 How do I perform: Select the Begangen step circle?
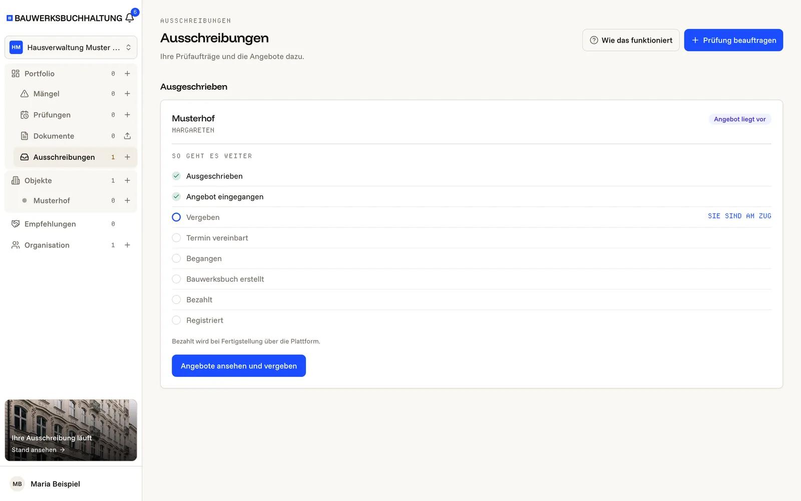[x=176, y=258]
